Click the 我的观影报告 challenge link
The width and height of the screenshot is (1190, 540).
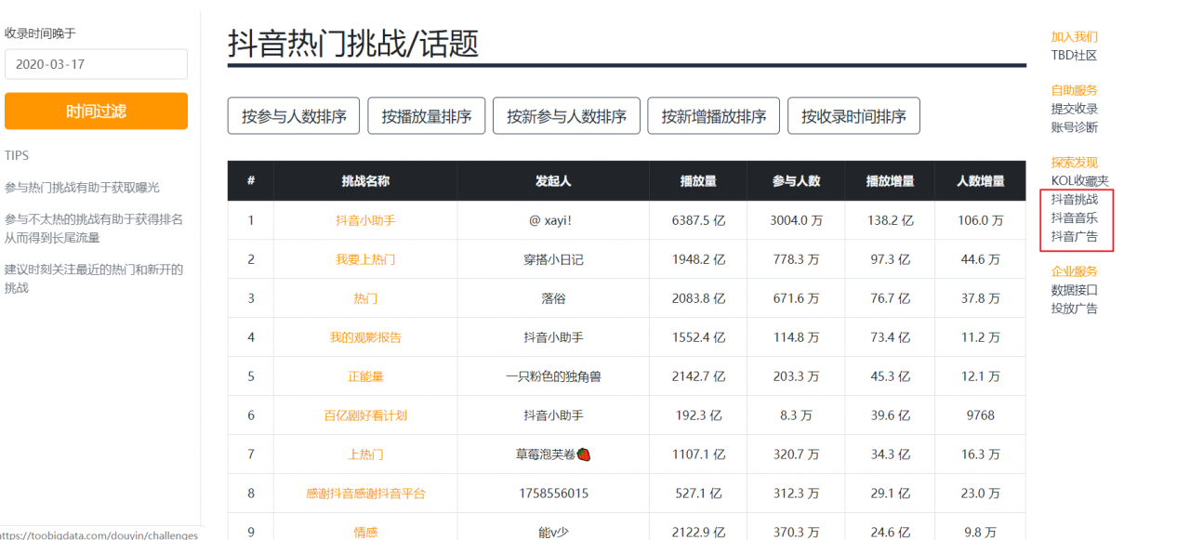tap(365, 337)
